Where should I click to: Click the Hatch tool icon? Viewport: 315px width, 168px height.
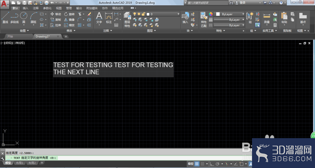coord(42,25)
